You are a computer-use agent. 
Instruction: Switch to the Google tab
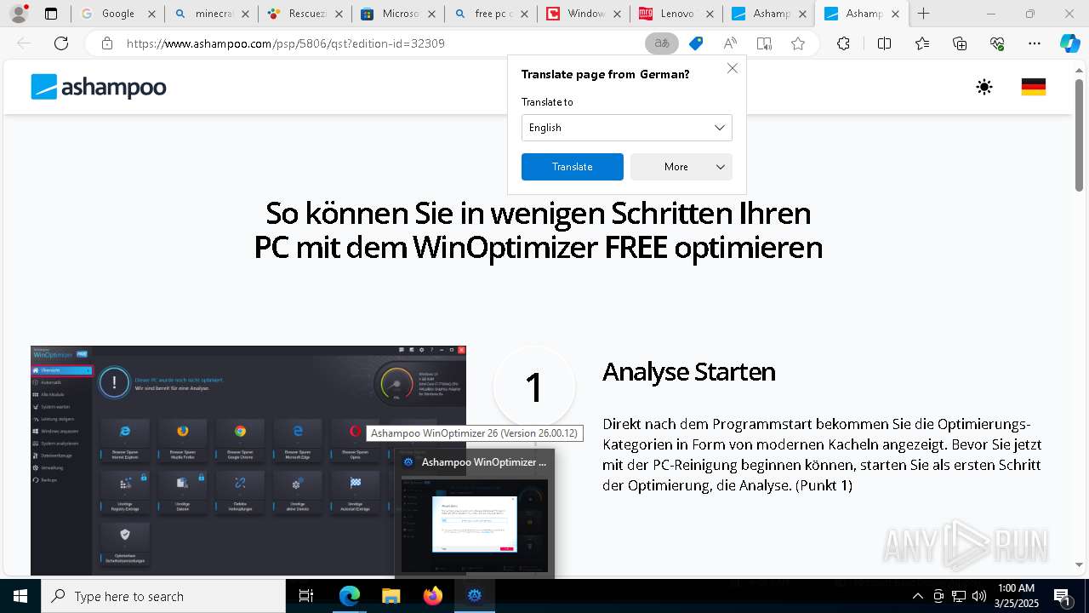point(118,14)
